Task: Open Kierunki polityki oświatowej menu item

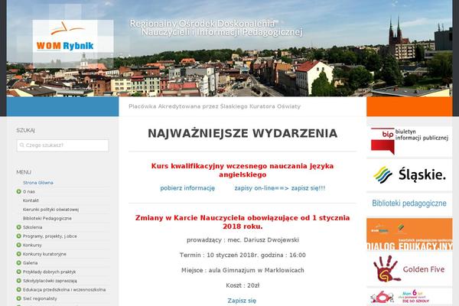Action: [50, 210]
